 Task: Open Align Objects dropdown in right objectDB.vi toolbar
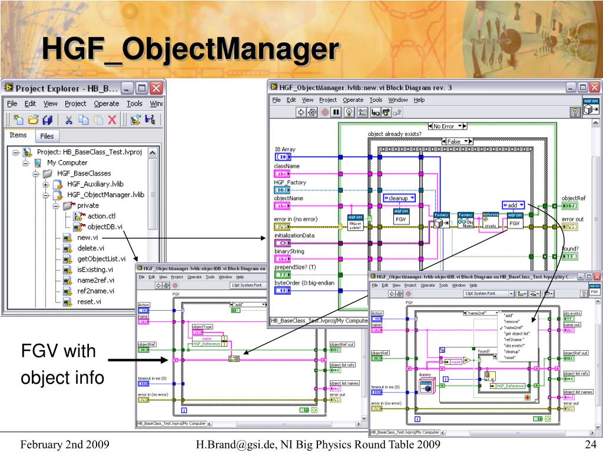tap(522, 294)
